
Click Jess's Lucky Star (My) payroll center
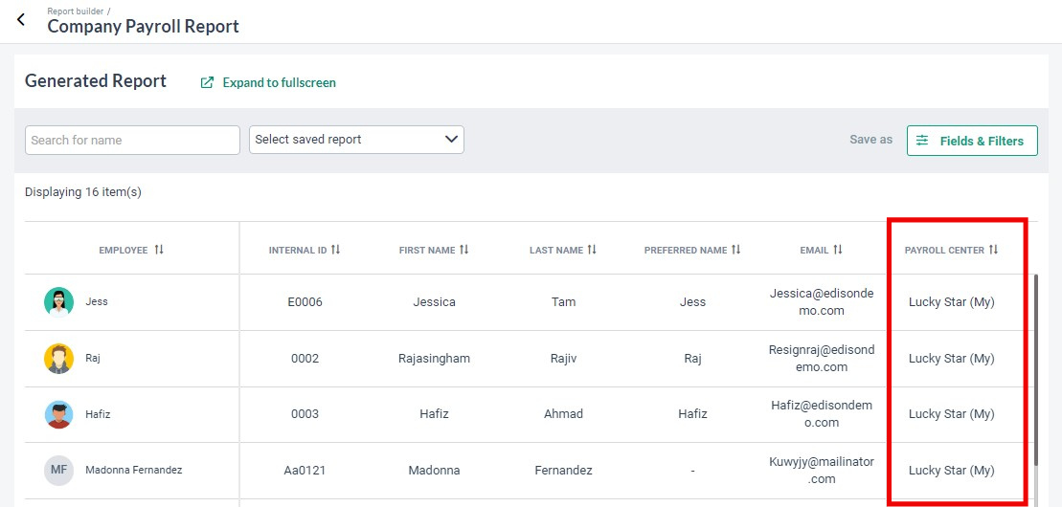coord(952,302)
